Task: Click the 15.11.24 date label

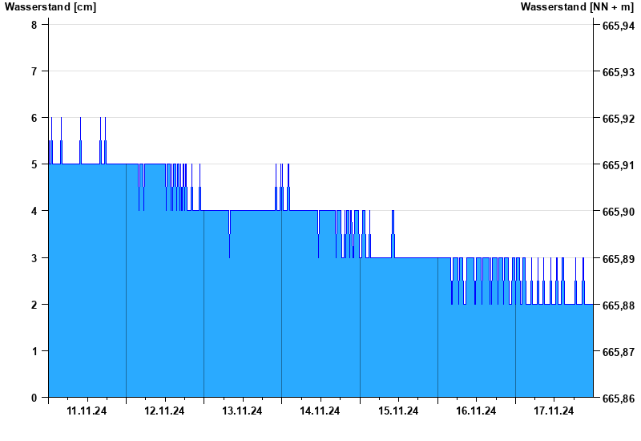Action: point(398,411)
